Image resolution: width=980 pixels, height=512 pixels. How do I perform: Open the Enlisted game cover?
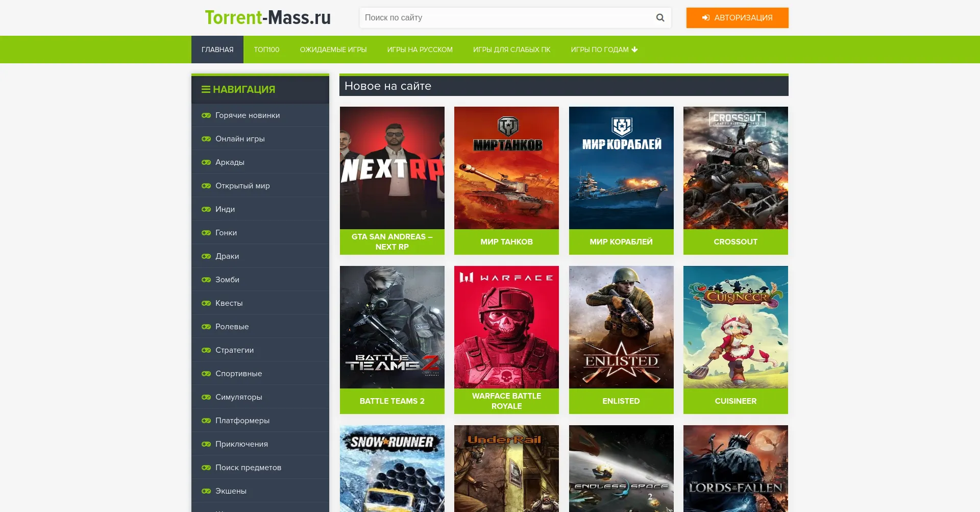(621, 327)
